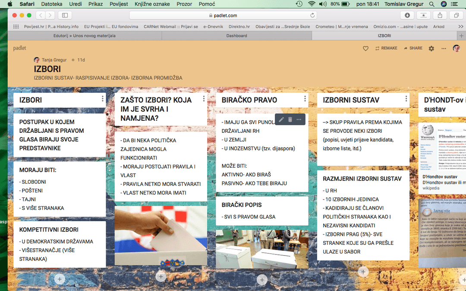This screenshot has height=291, width=466.
Task: Open the Povijest menu in menu bar
Action: [x=118, y=4]
